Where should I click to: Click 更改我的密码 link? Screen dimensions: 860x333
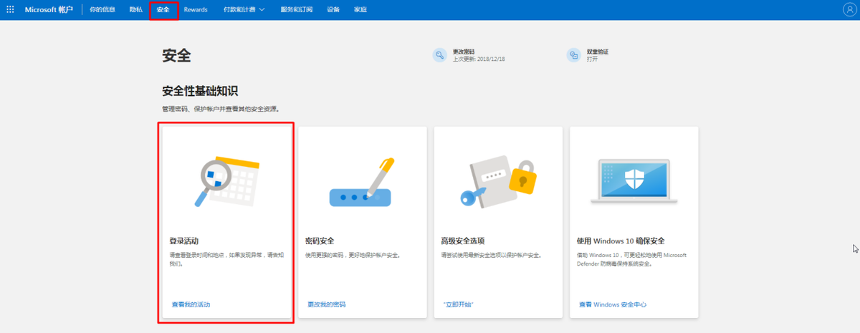(326, 304)
